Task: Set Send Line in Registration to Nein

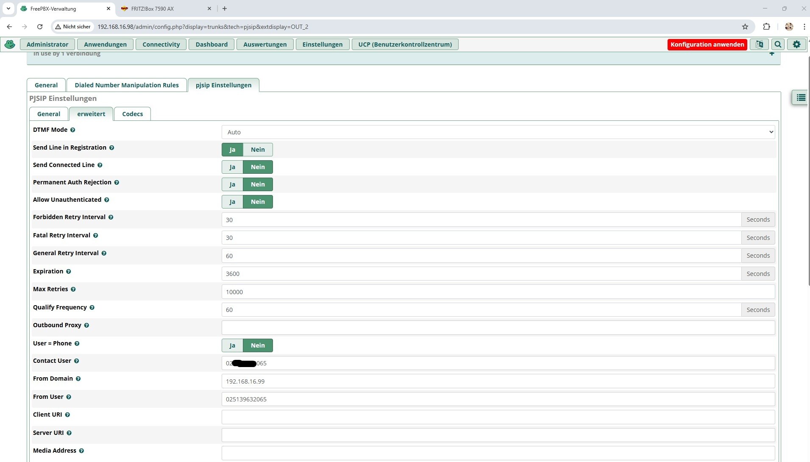Action: pyautogui.click(x=257, y=150)
